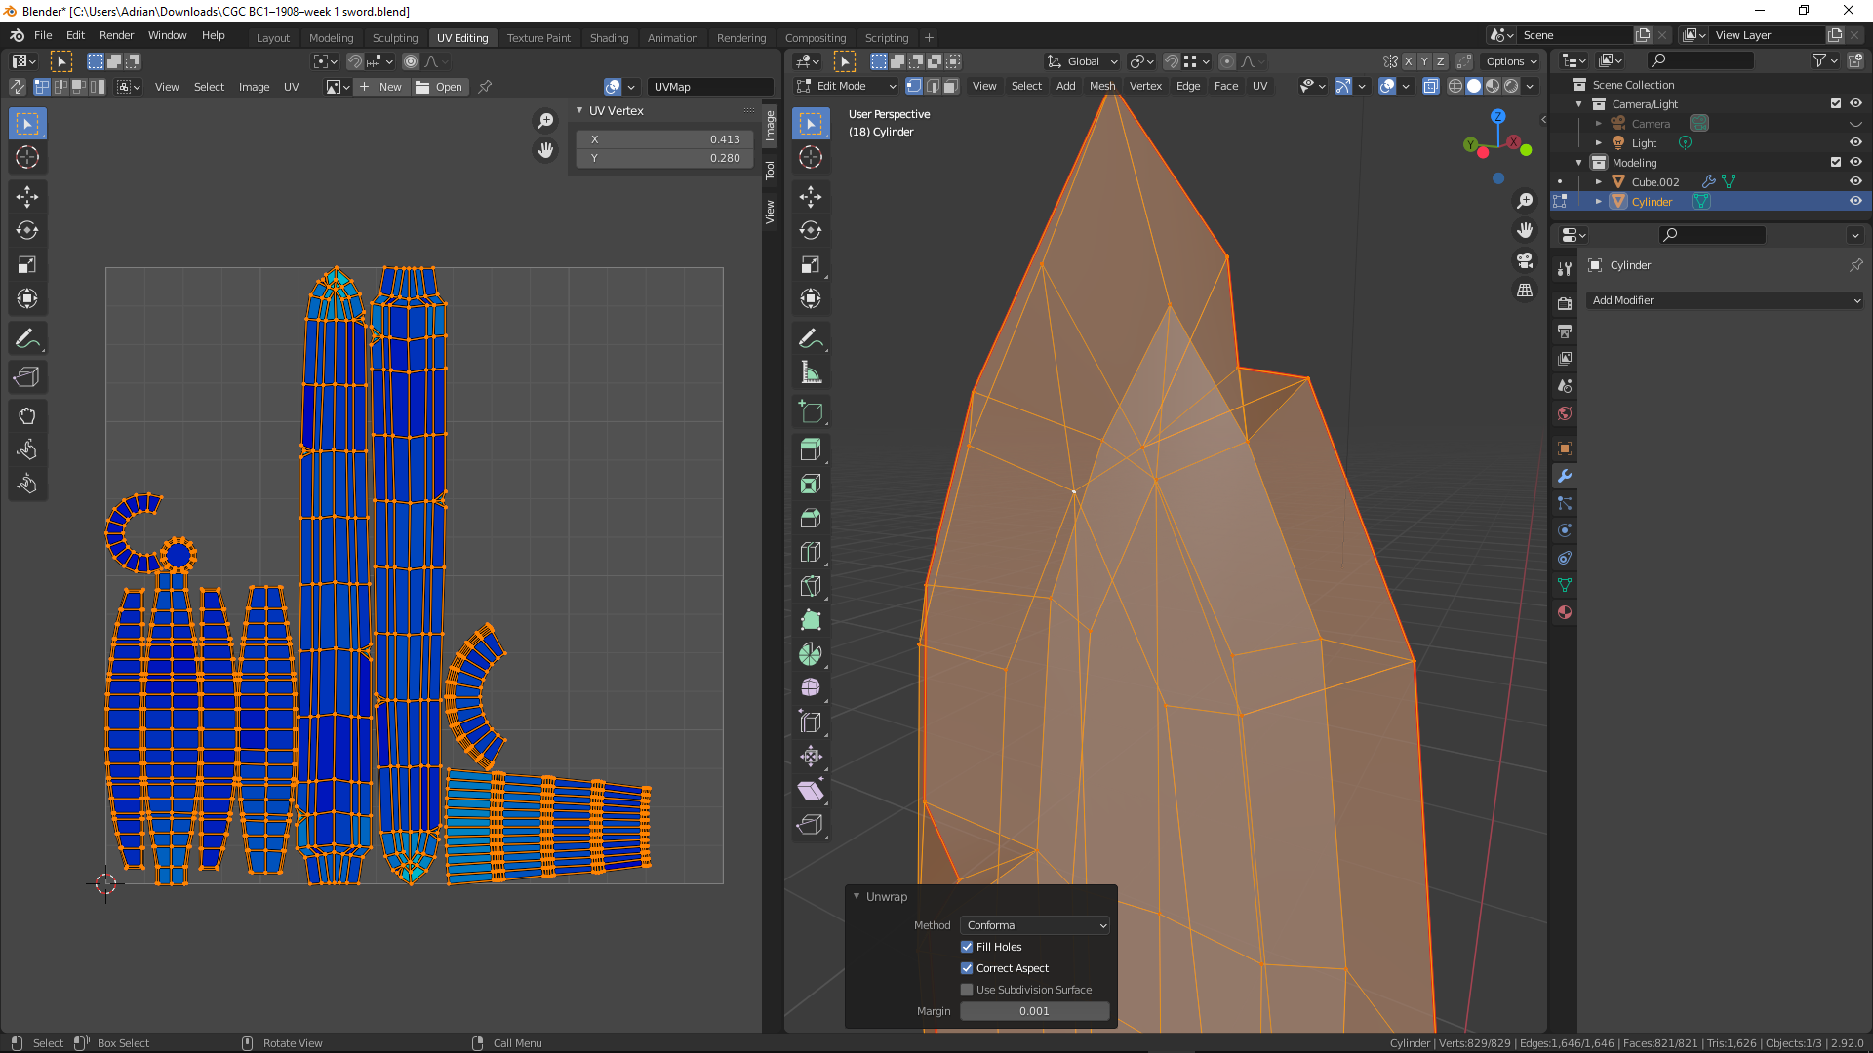Open the Material properties tab
1873x1053 pixels.
point(1565,612)
